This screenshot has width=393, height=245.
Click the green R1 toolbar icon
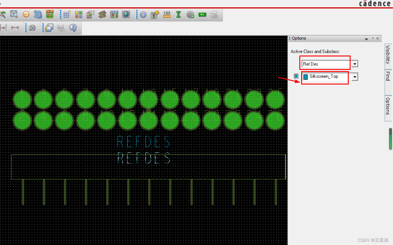[202, 14]
